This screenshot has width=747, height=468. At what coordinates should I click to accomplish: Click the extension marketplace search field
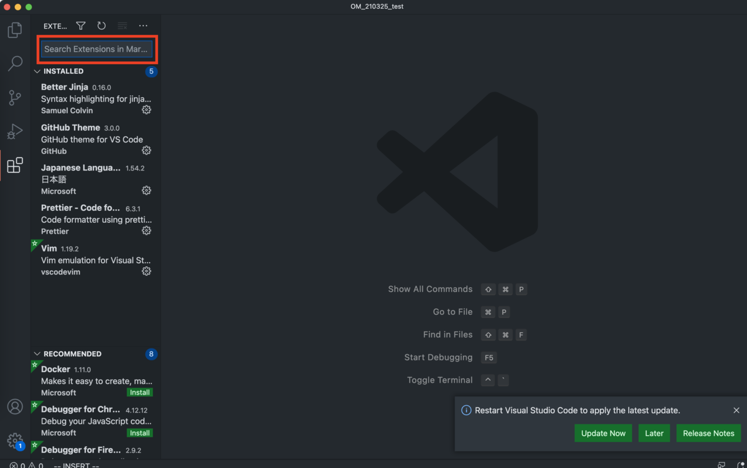tap(96, 49)
